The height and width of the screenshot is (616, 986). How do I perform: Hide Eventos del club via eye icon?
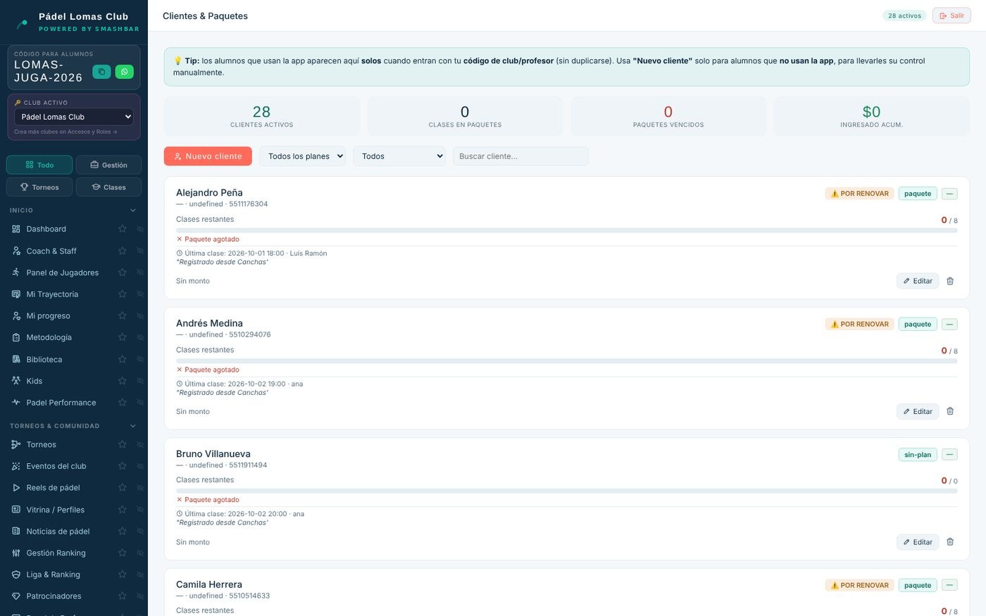tap(139, 466)
